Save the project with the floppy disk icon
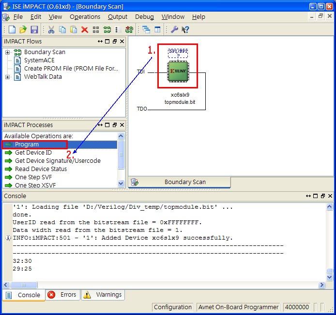Viewport: 336px width, 315px height. tap(34, 29)
